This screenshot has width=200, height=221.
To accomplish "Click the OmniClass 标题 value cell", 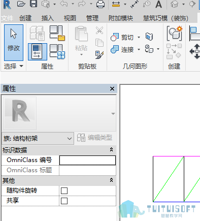I will 87,170.
